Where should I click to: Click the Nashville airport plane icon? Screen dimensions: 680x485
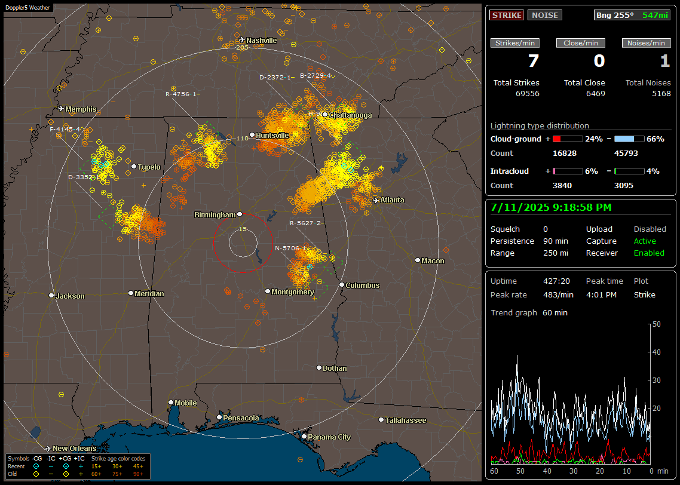pos(242,40)
